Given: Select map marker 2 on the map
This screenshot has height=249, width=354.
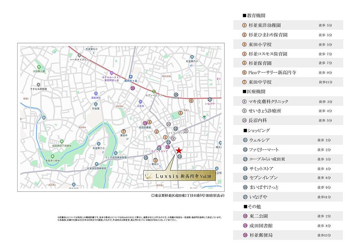Looking at the screenshot, I should [157, 132].
